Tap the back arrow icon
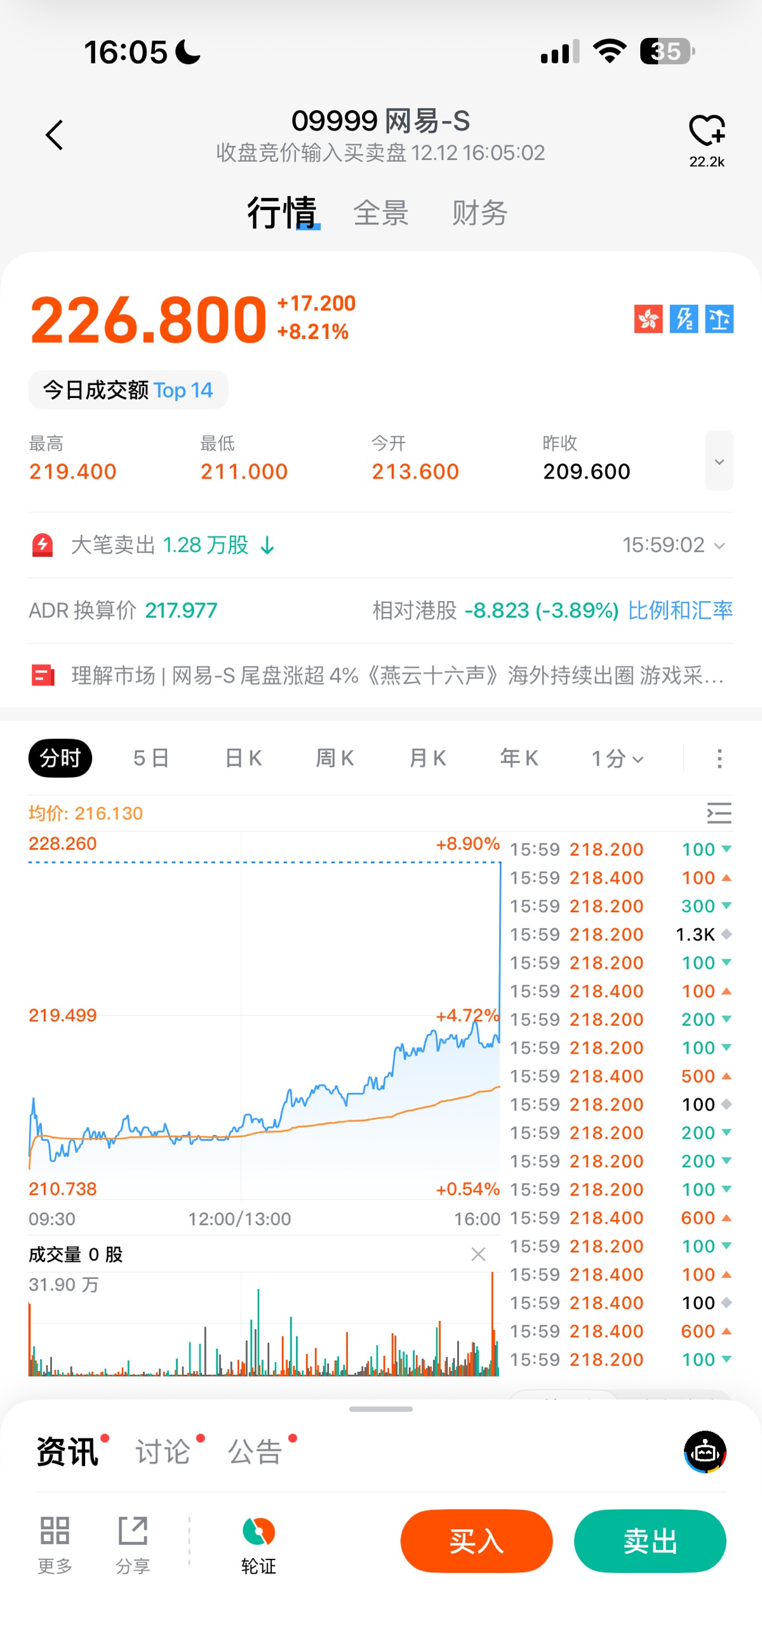This screenshot has height=1651, width=762. 55,135
